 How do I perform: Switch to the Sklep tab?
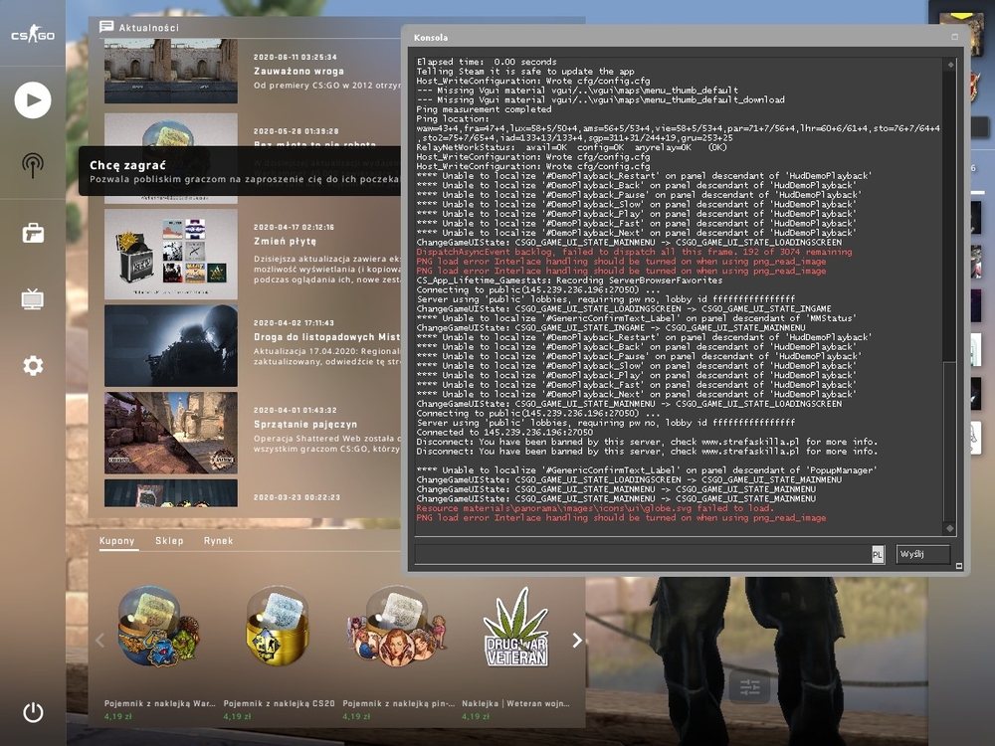(x=169, y=540)
